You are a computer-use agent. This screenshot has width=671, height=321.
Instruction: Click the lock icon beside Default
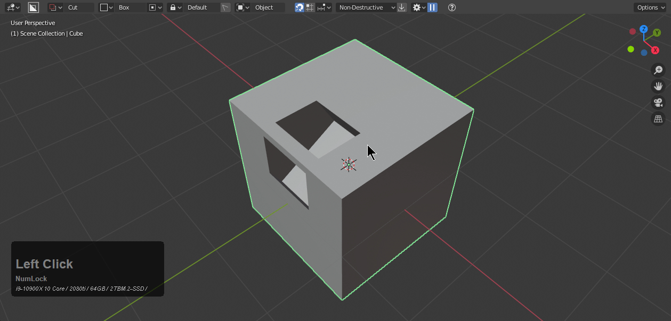174,7
